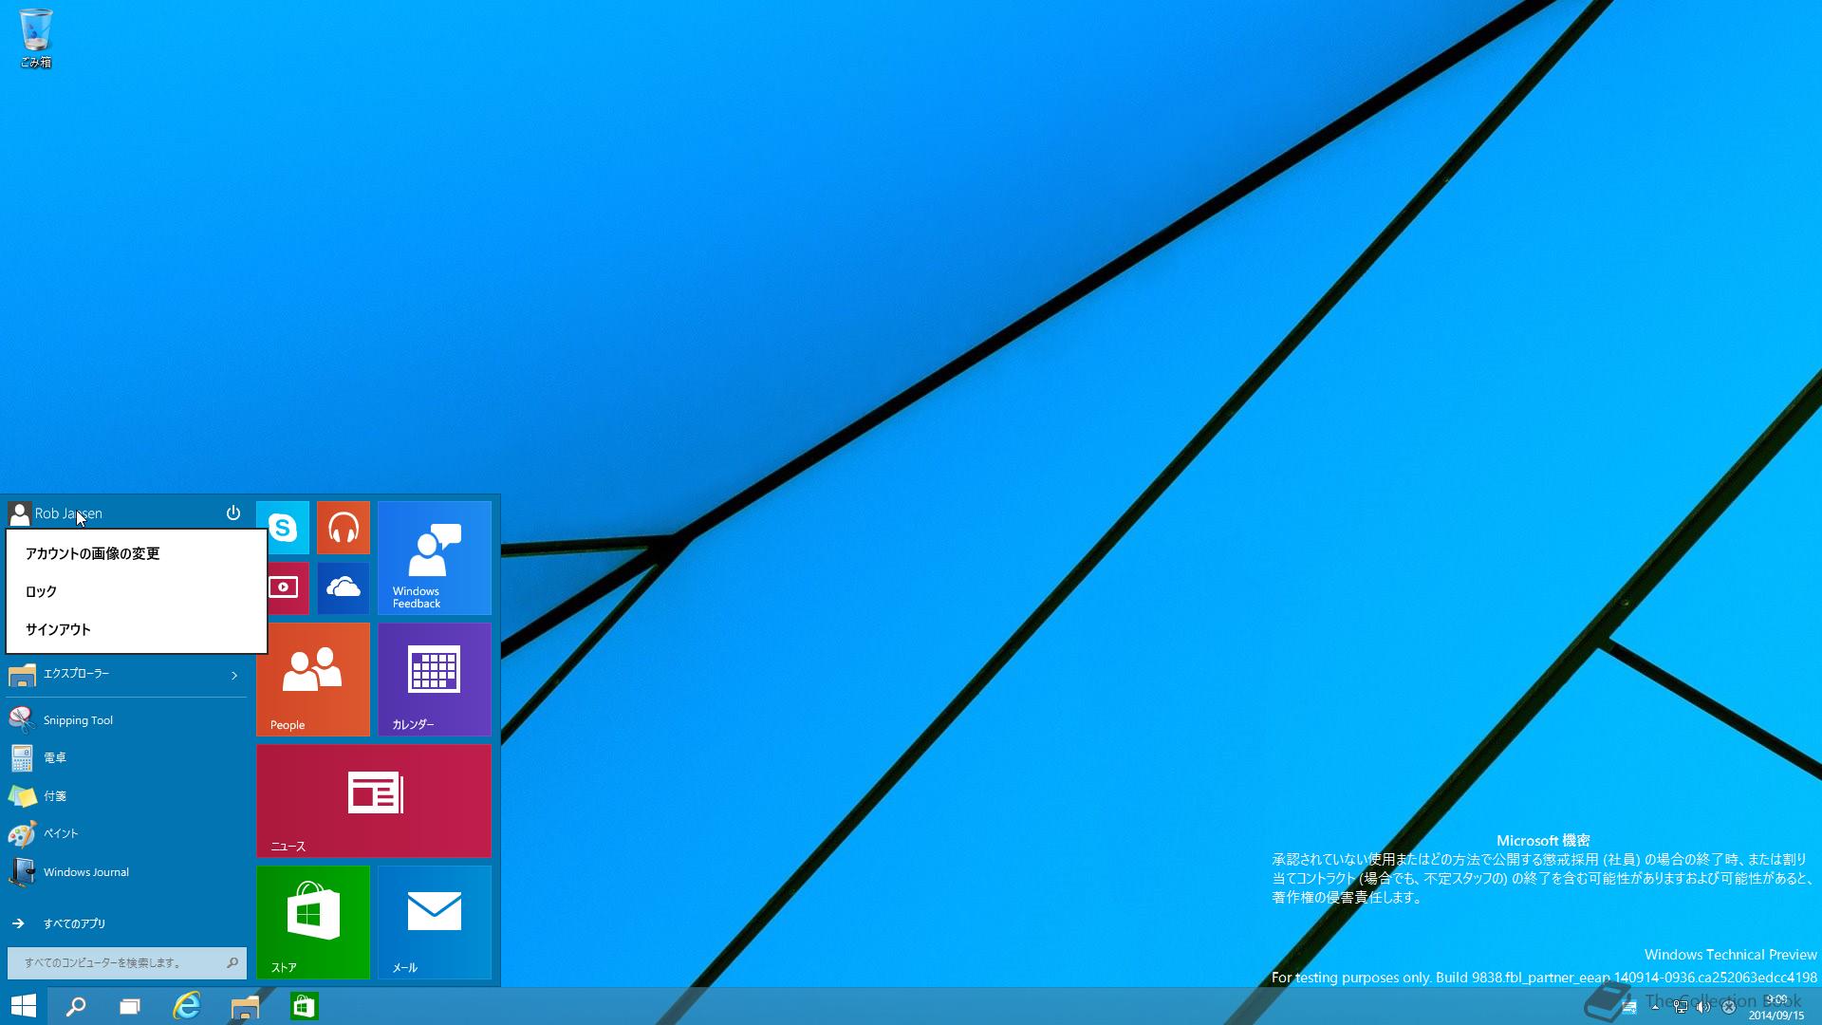This screenshot has width=1822, height=1025.
Task: Open the OneDrive cloud tile
Action: [x=344, y=588]
